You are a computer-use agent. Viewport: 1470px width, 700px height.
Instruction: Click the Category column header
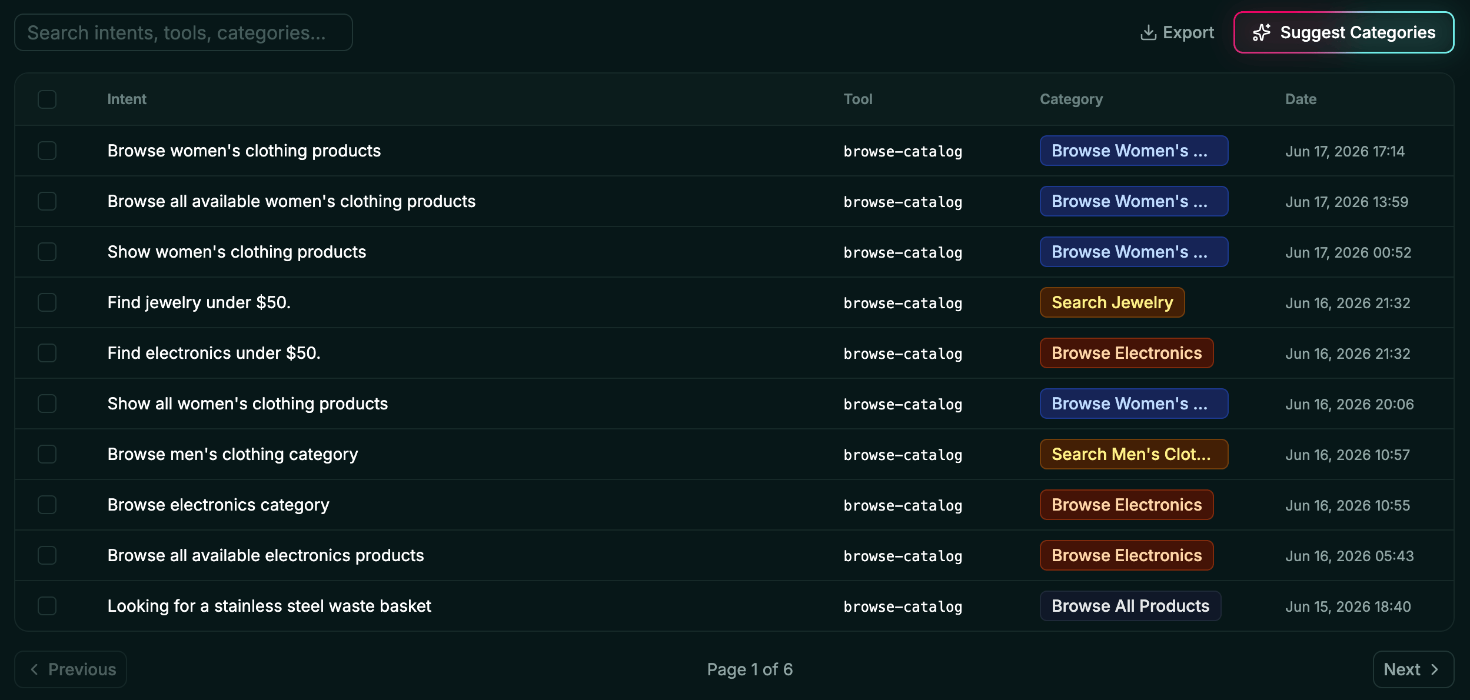[1071, 99]
